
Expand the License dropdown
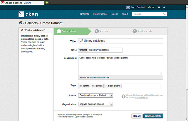click(111, 95)
